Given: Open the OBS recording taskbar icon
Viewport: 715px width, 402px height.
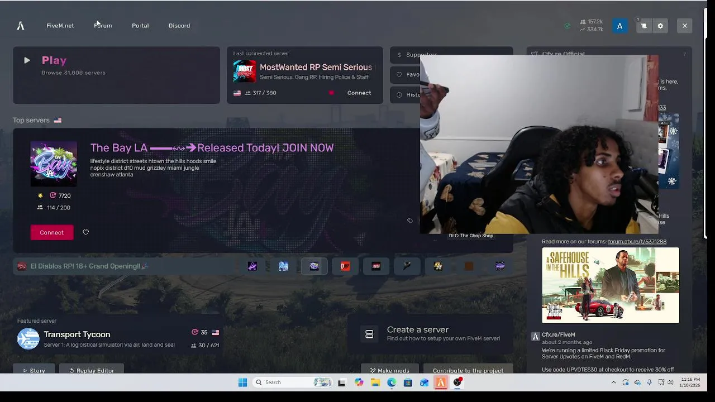Looking at the screenshot, I should point(457,382).
